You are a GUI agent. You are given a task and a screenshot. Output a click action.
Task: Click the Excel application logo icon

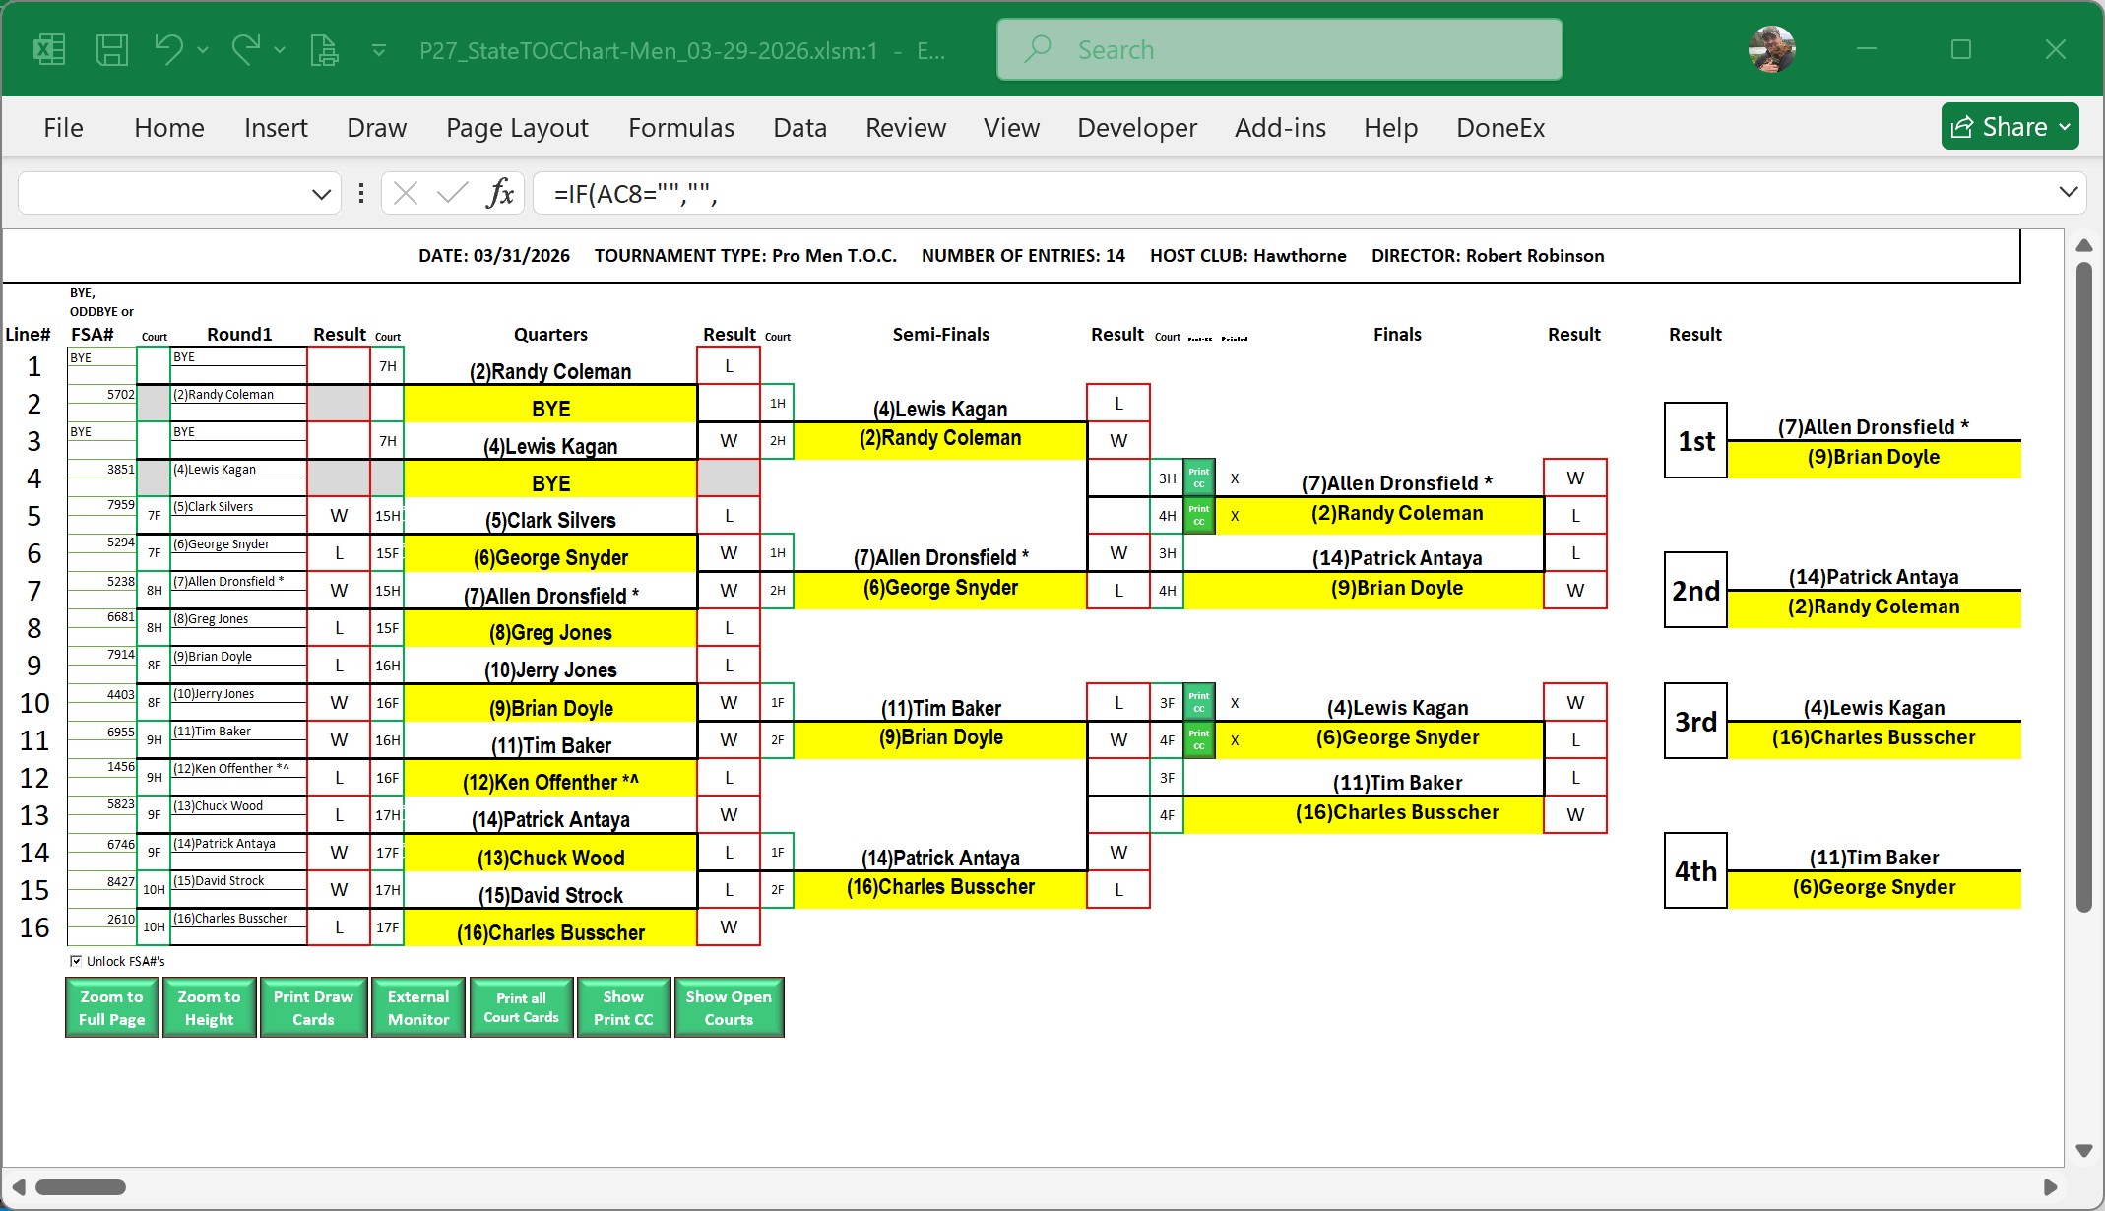(x=48, y=49)
